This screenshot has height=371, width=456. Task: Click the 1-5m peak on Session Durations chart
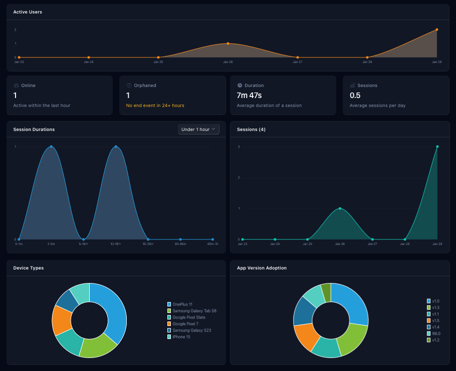51,147
